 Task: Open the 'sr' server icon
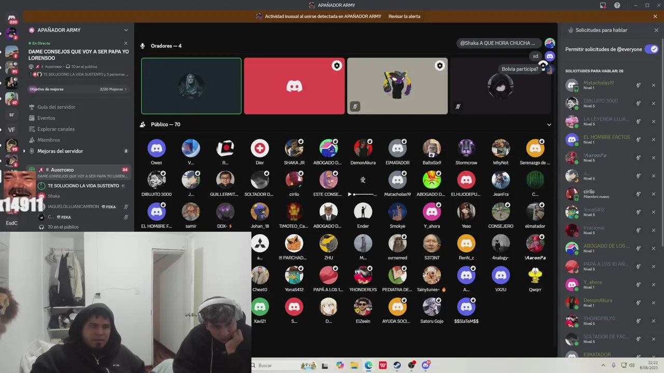coord(11,114)
